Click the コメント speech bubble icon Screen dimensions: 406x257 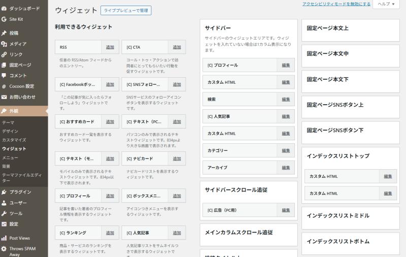coord(4,76)
